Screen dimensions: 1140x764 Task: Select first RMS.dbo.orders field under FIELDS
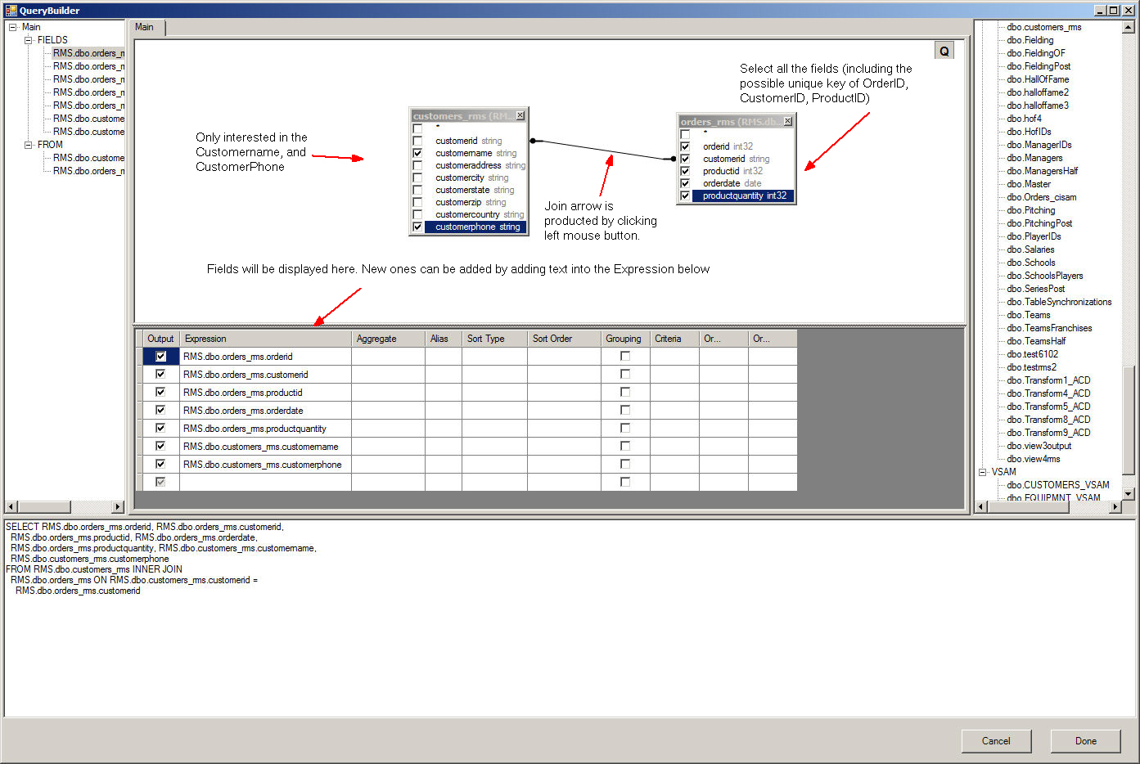click(88, 53)
